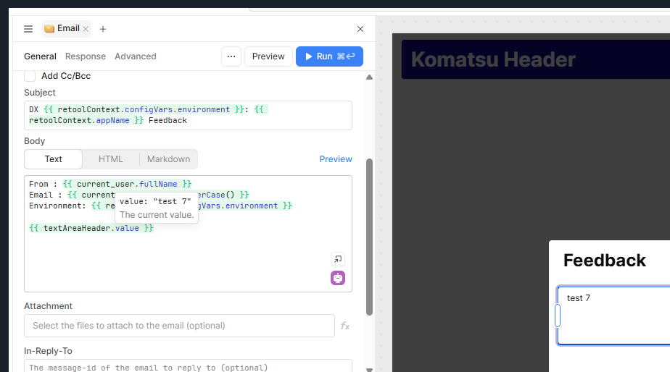The height and width of the screenshot is (372, 670).
Task: Open the General tab
Action: [x=40, y=56]
